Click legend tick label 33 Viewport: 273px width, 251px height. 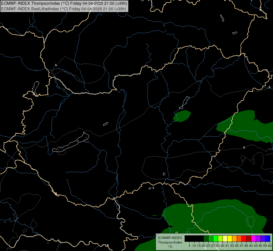point(232,246)
